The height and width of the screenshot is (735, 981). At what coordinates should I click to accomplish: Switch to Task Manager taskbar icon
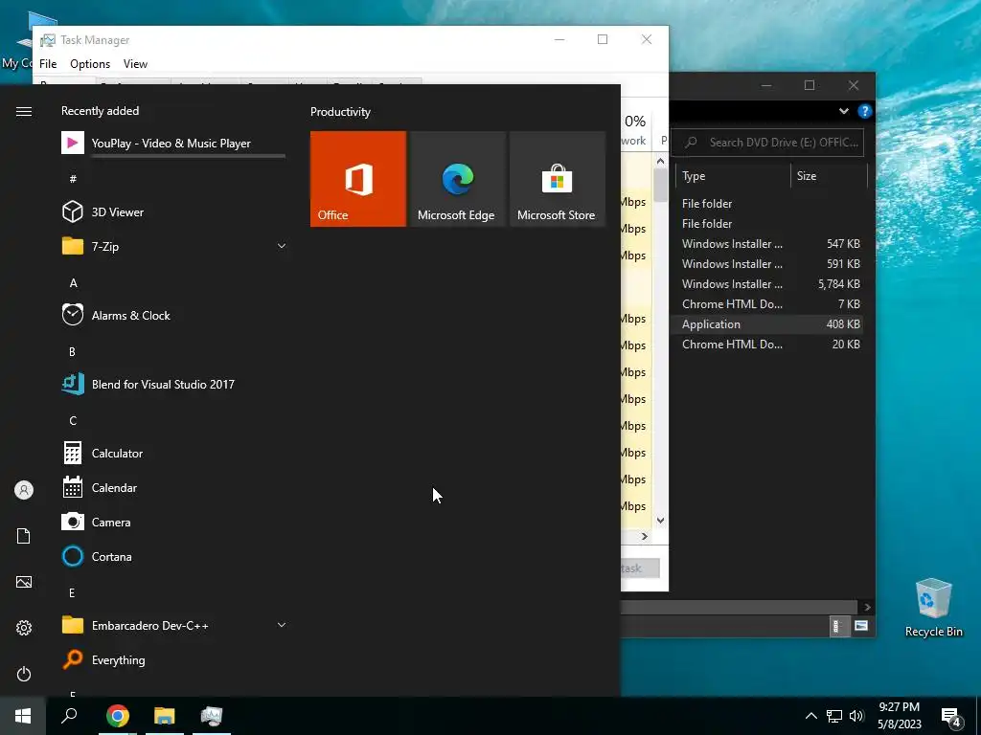(212, 716)
